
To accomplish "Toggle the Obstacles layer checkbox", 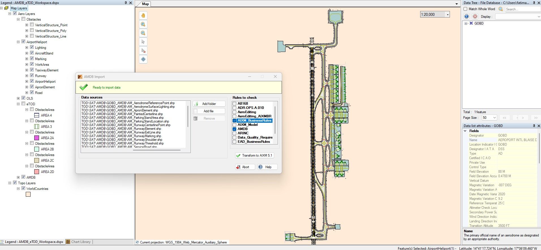I will click(x=23, y=19).
